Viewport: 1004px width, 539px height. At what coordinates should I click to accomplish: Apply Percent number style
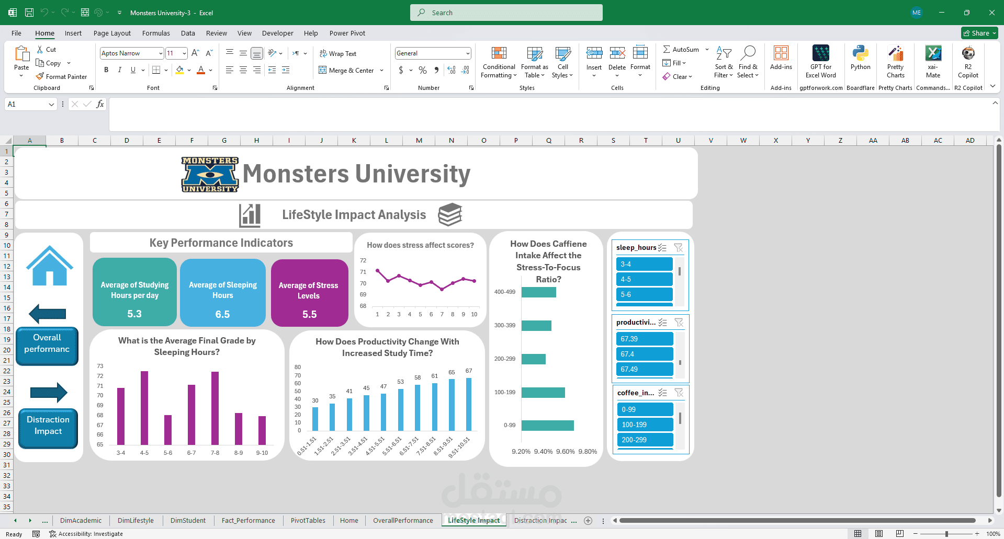click(422, 70)
